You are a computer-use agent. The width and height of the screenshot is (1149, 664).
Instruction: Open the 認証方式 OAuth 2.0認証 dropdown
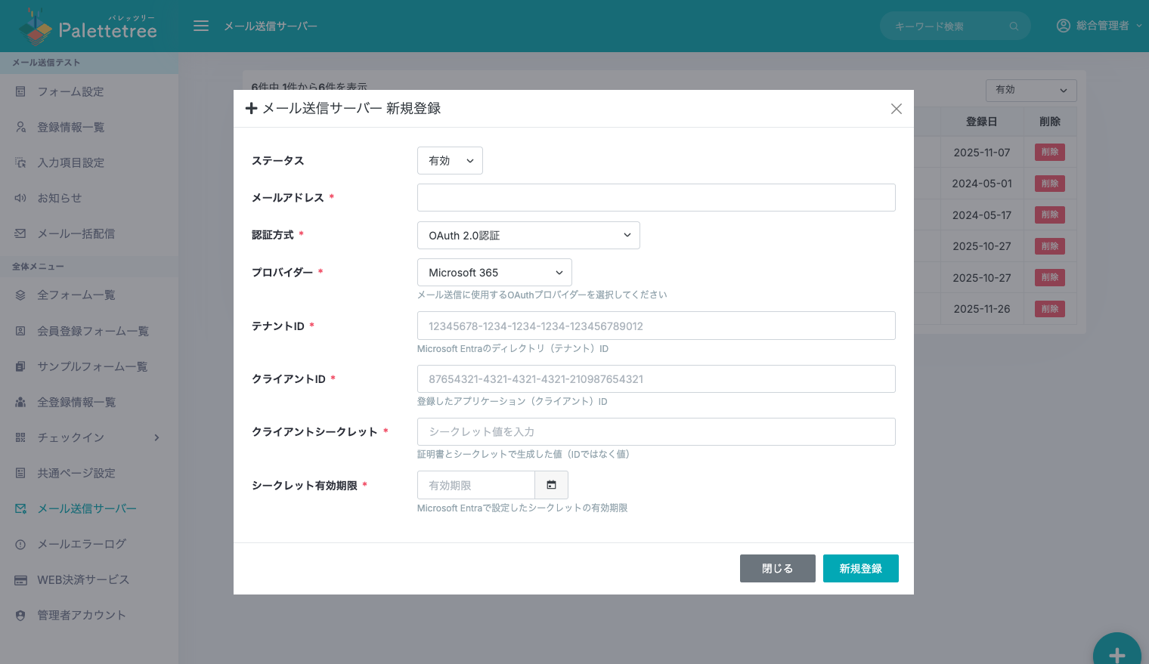tap(528, 235)
